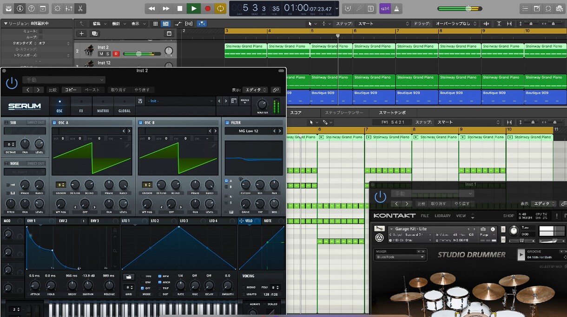Solo the Inst 2 track
The height and width of the screenshot is (317, 567).
(108, 54)
